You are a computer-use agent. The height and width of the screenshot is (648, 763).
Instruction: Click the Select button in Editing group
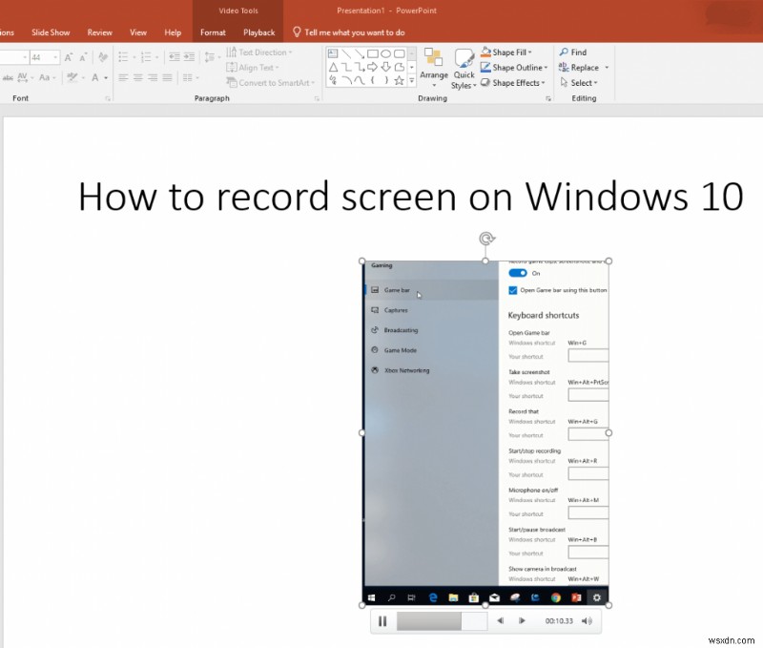point(580,83)
